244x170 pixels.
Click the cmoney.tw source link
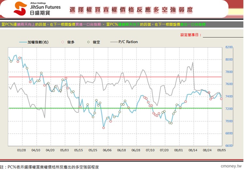231,166
